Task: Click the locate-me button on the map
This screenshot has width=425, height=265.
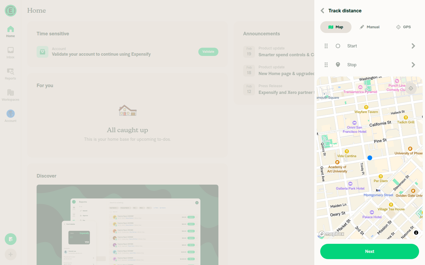Action: (411, 88)
